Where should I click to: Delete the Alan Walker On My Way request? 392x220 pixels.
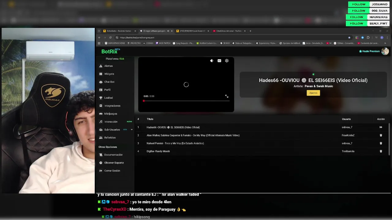click(381, 135)
